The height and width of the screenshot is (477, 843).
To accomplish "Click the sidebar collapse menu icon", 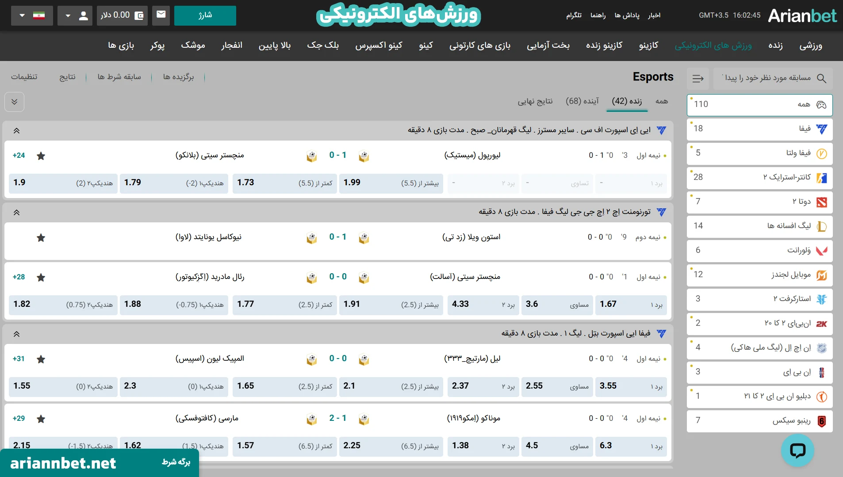I will [697, 78].
